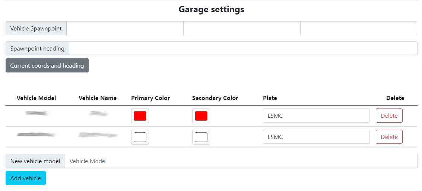Open red Primary Color picker, first vehicle

tap(140, 116)
